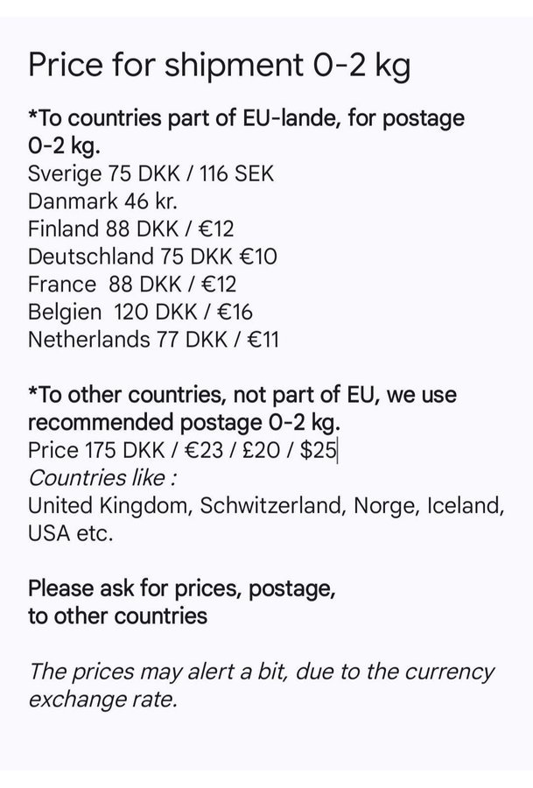Click the 'Price for shipment 0-2 kg' heading

(x=219, y=66)
